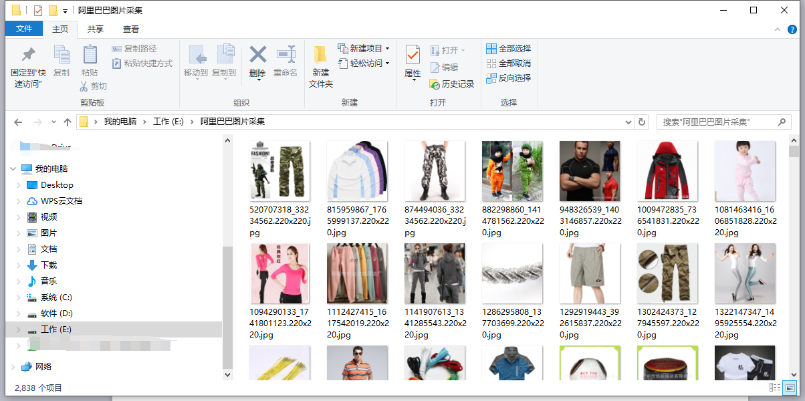Select 软件 (D:) drive
This screenshot has height=401, width=805.
[56, 313]
